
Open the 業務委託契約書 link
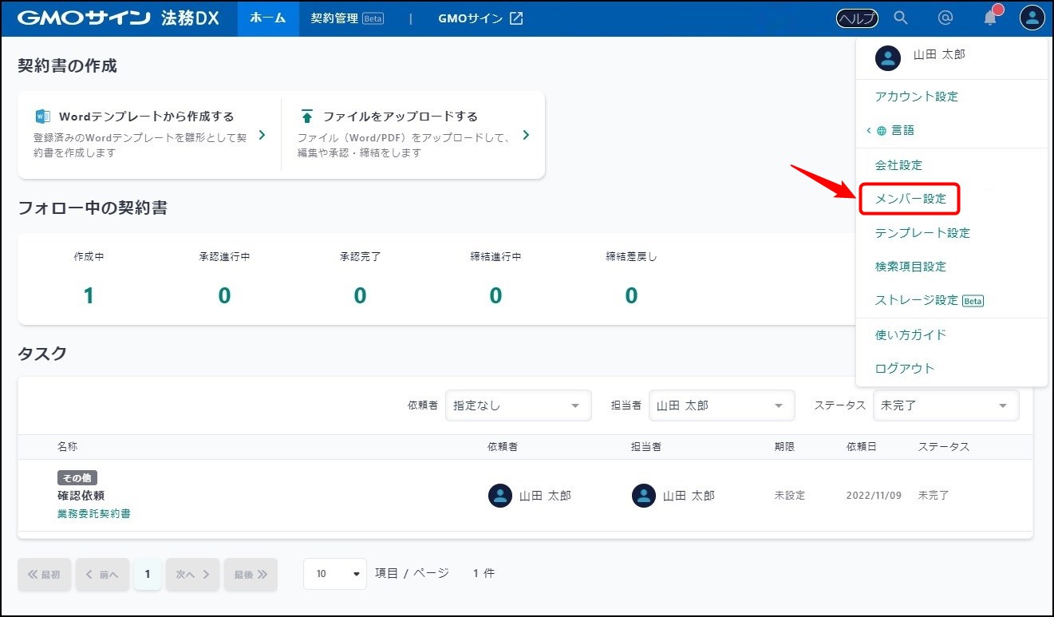pos(93,513)
